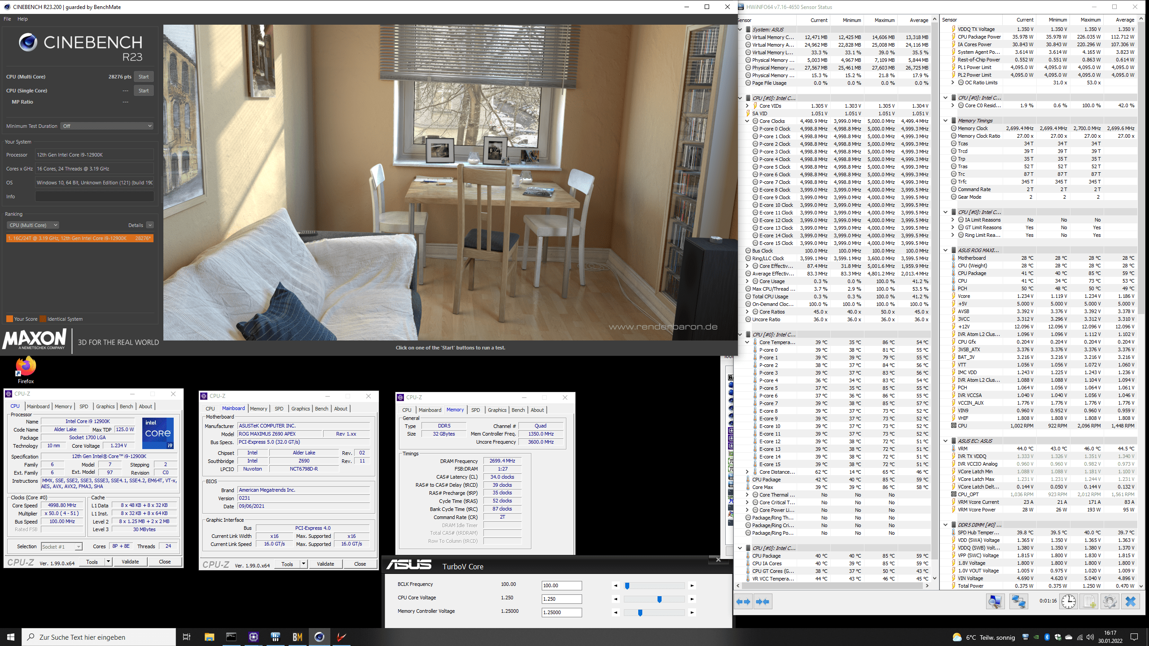1149x646 pixels.
Task: Adjust Memory Controller Voltage slider
Action: click(x=654, y=612)
